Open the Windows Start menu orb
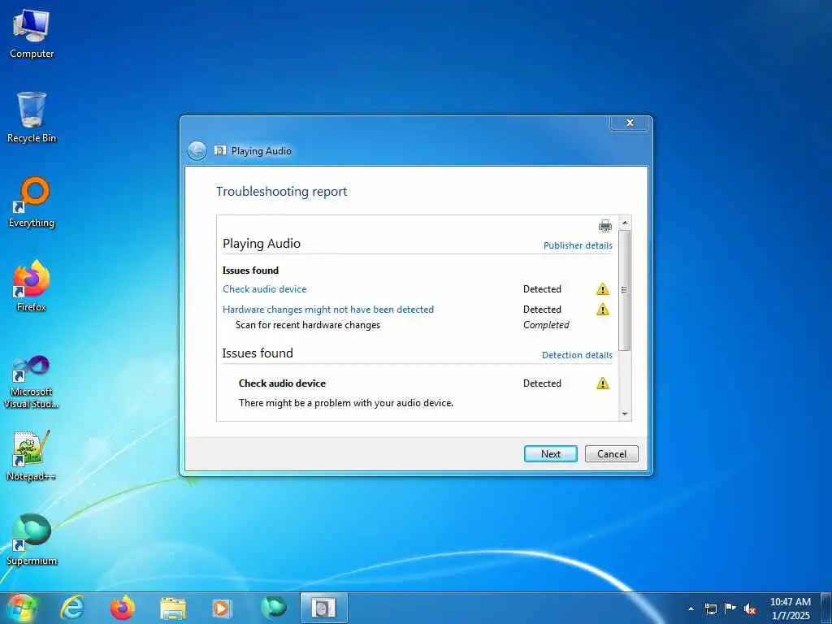 click(22, 608)
